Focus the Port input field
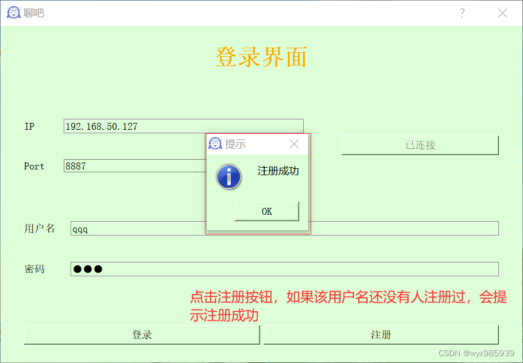The image size is (523, 363). [135, 166]
